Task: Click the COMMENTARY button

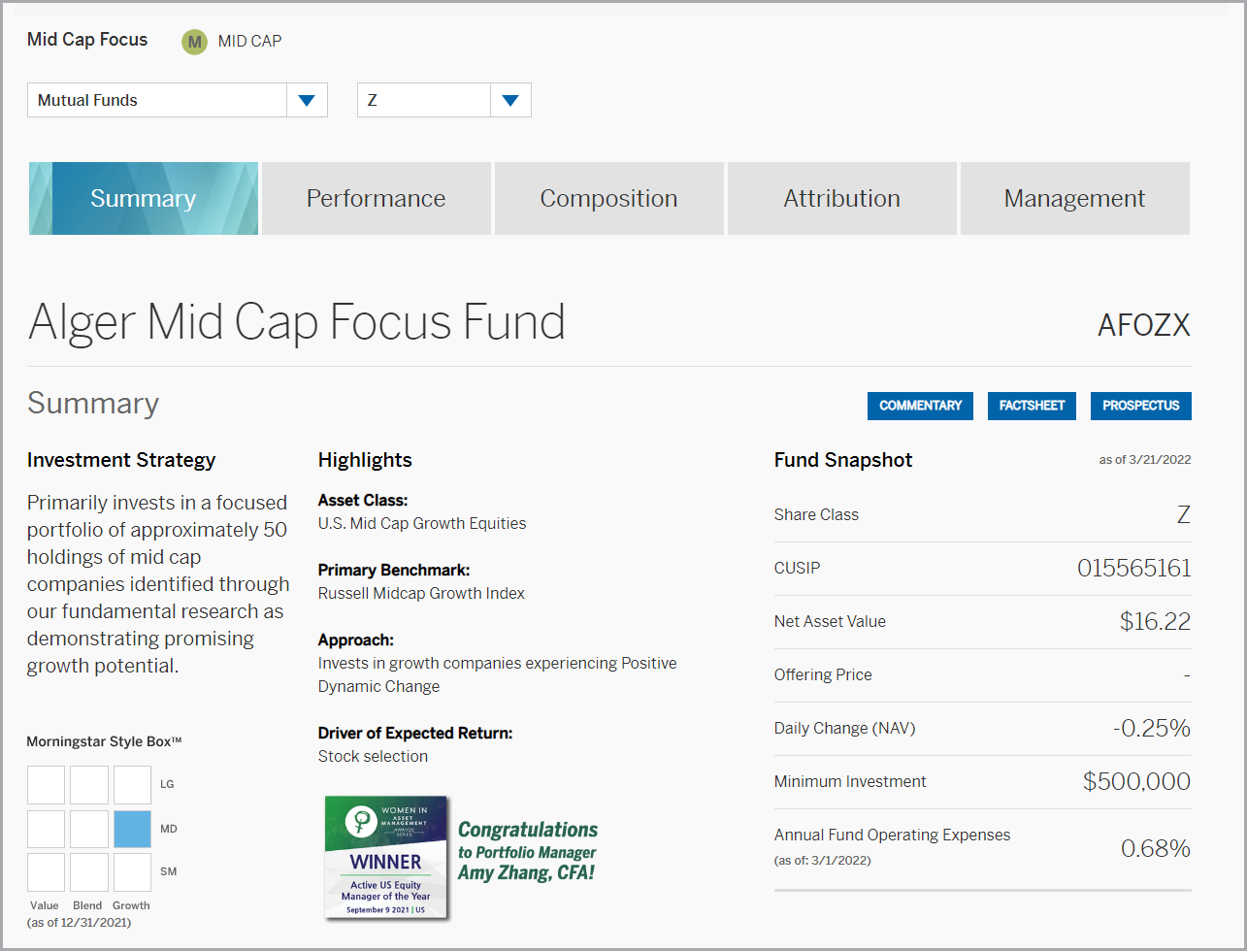Action: tap(920, 406)
